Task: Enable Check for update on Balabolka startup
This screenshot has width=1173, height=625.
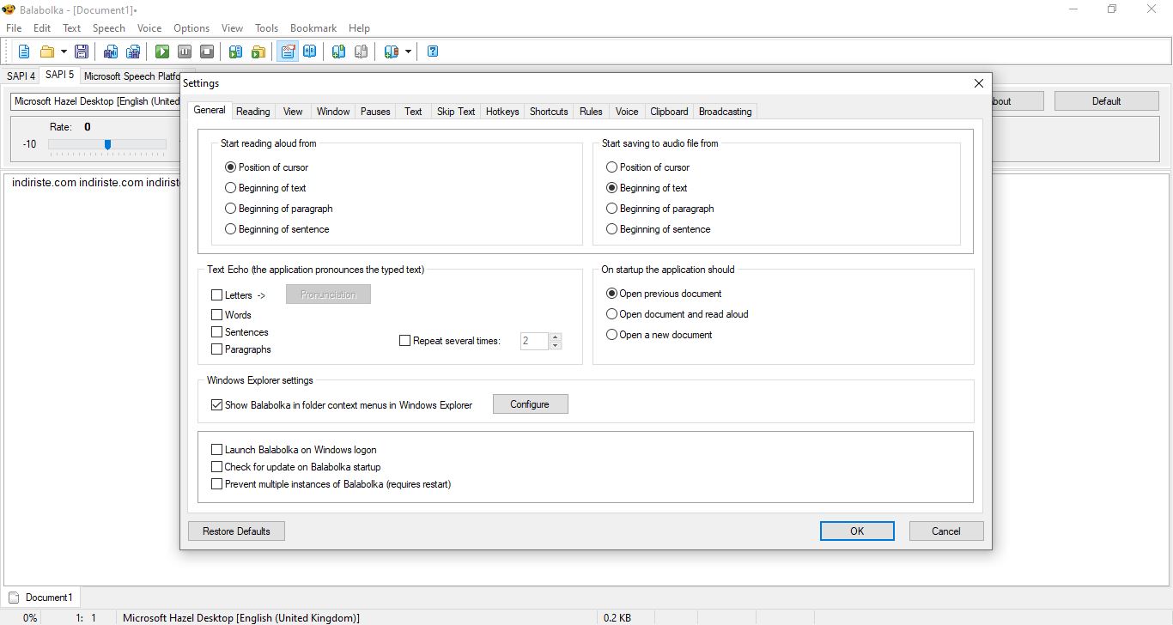Action: [216, 467]
